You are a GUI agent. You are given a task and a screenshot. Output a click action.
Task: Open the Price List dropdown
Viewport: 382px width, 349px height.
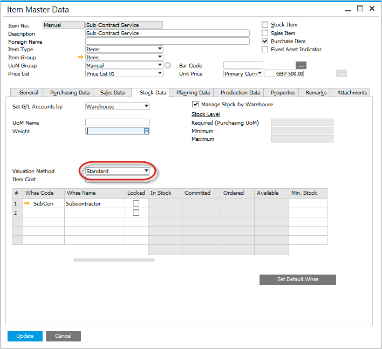(160, 74)
